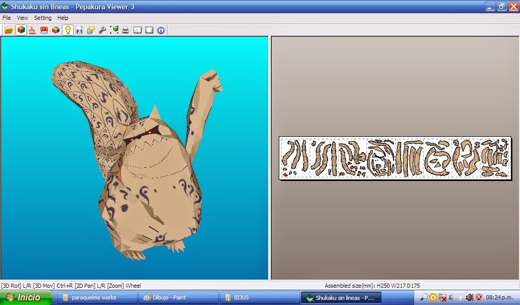Click the unfolded pattern sheet strip
This screenshot has width=520, height=305.
pyautogui.click(x=395, y=158)
